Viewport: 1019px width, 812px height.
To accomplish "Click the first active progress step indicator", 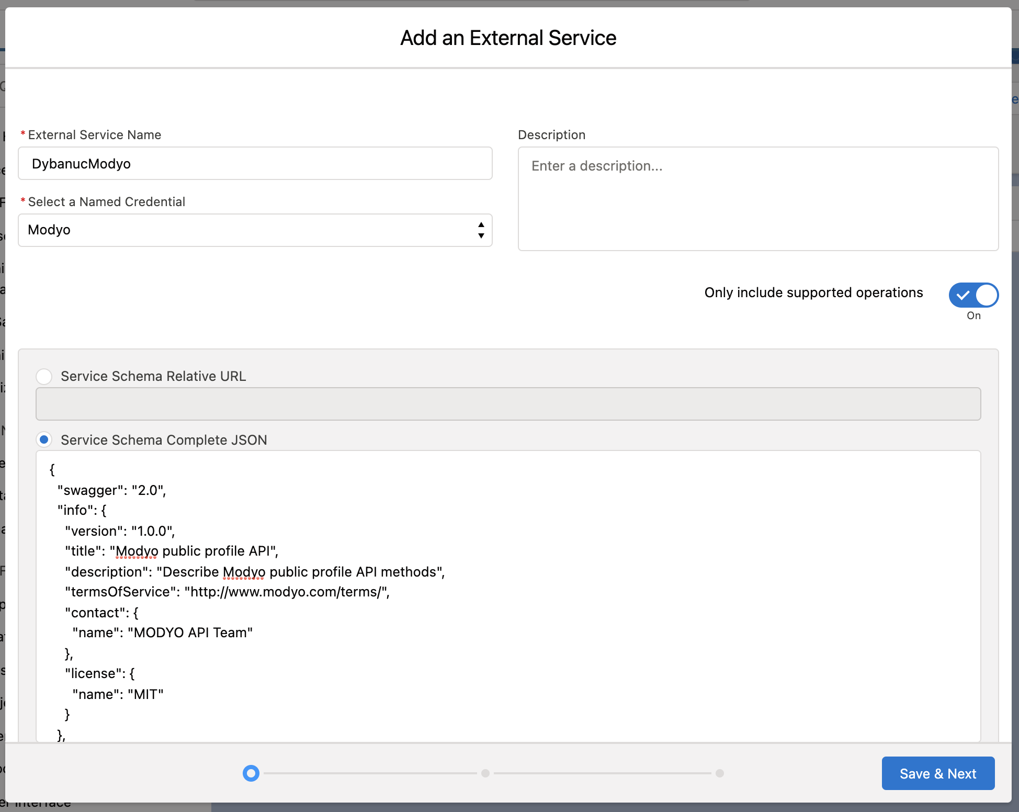I will (251, 773).
